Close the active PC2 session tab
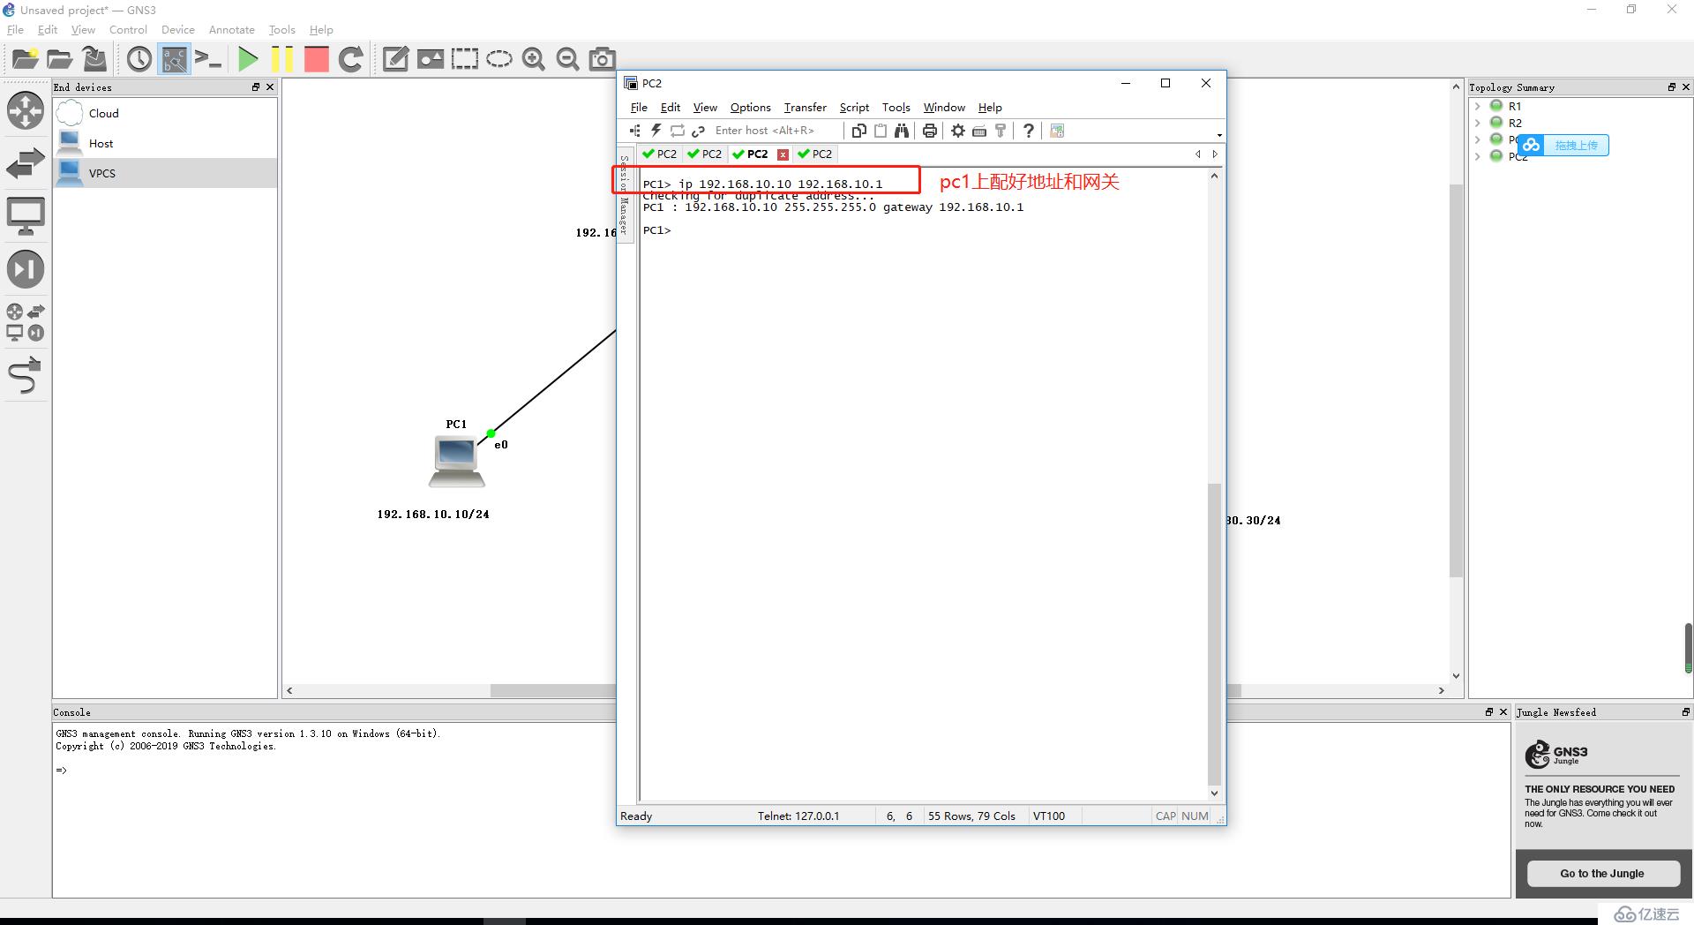Viewport: 1694px width, 925px height. point(783,154)
